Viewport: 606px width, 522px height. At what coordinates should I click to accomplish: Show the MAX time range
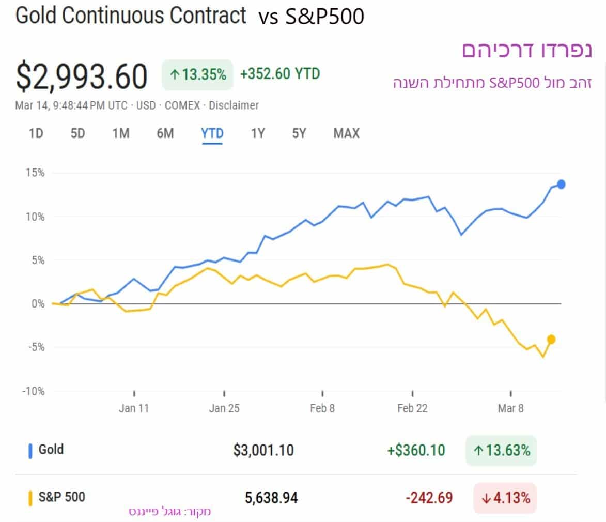tap(346, 134)
